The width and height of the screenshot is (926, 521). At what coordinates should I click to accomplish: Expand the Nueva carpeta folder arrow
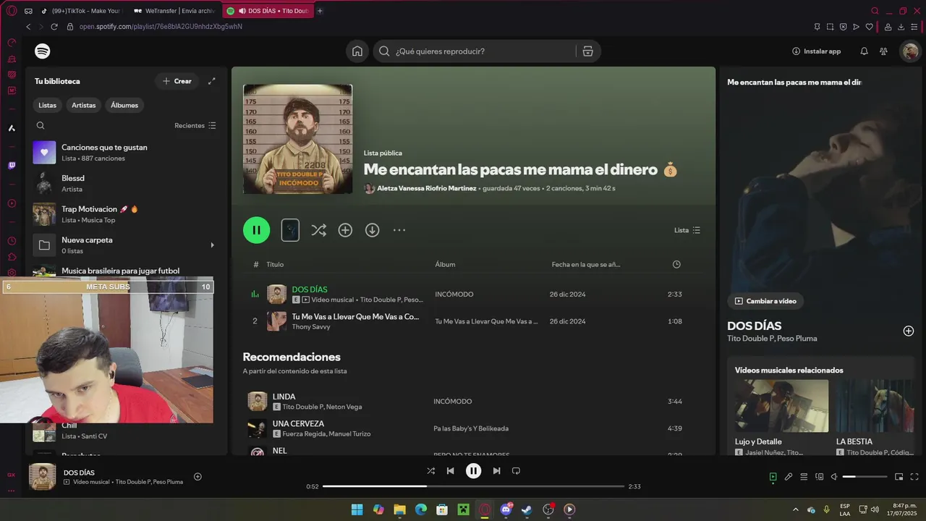point(212,245)
